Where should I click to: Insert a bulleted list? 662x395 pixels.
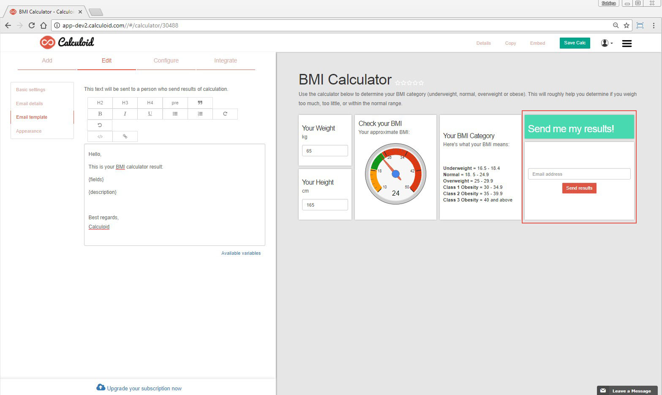[x=175, y=114]
